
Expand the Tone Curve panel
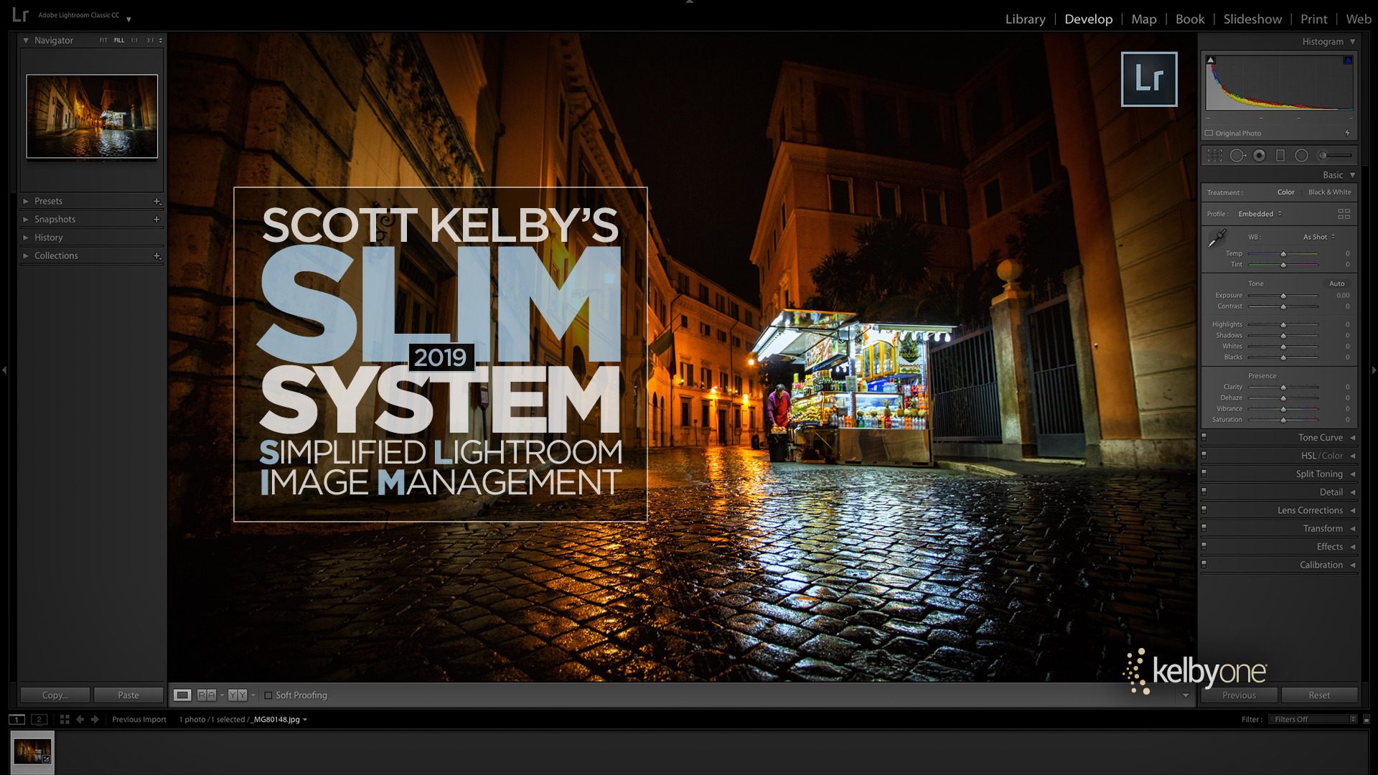1353,438
